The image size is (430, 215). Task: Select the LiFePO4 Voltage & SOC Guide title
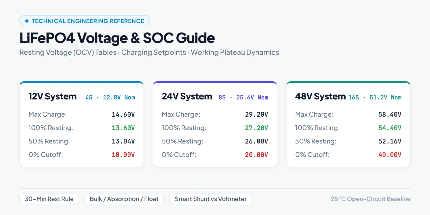click(117, 38)
